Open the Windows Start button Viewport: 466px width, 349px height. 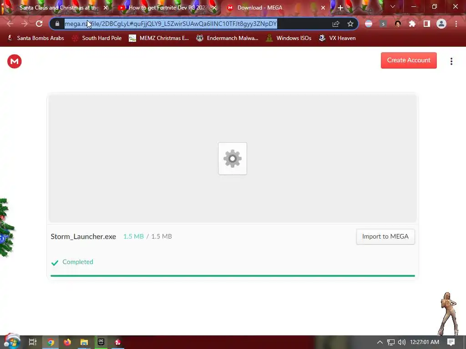pyautogui.click(x=12, y=342)
